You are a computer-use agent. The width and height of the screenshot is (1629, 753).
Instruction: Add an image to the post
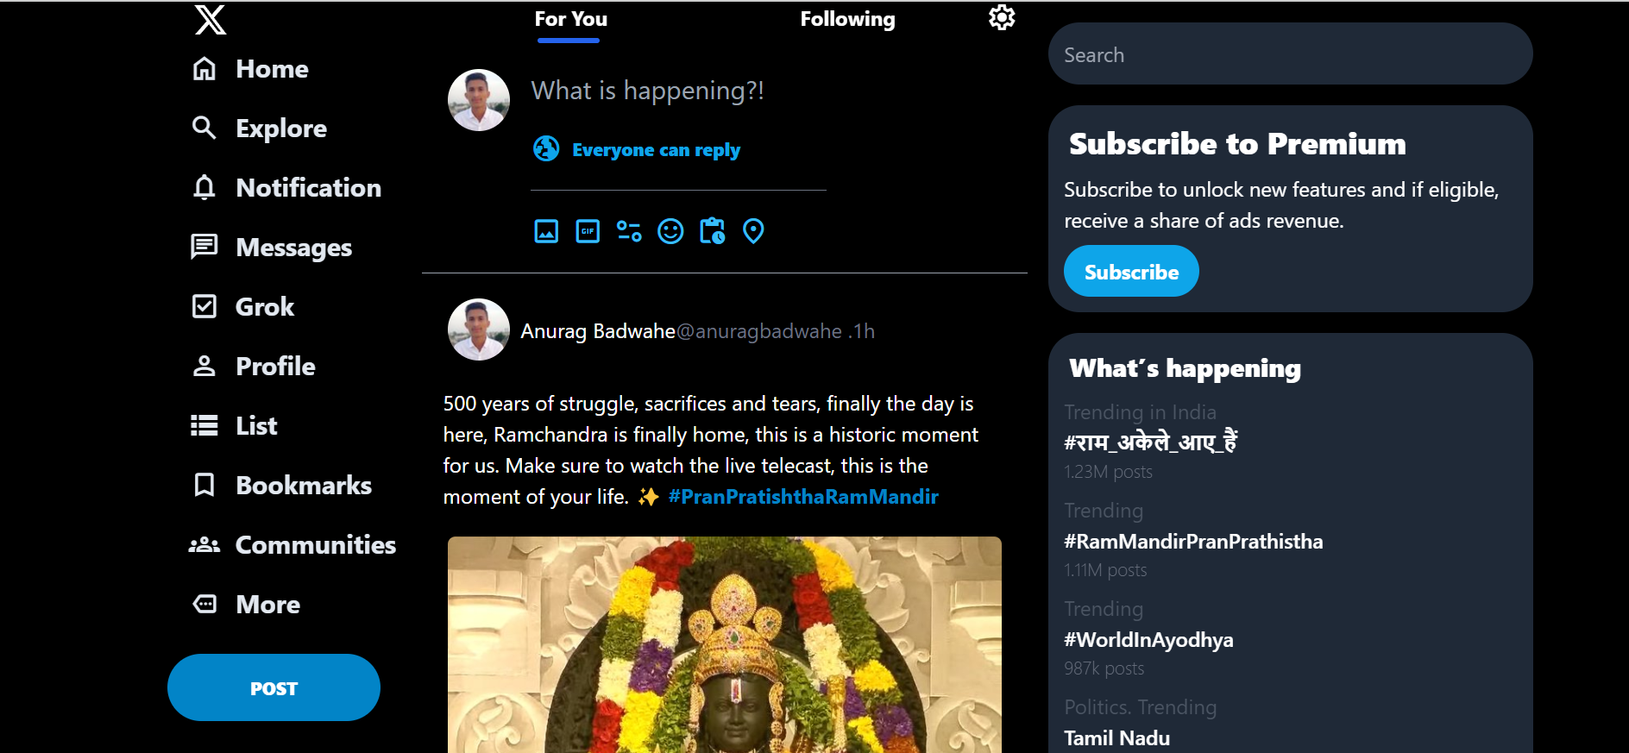546,231
